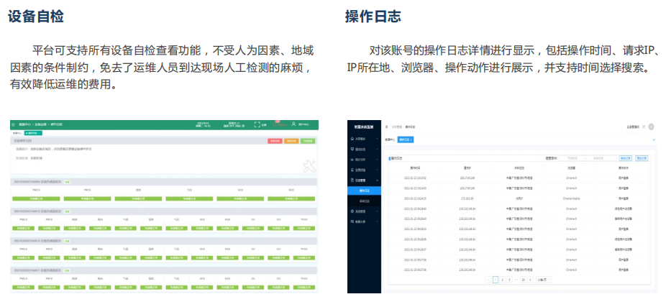Select 异常日志 in the sidebar submenu
This screenshot has height=307, width=671.
pos(363,201)
